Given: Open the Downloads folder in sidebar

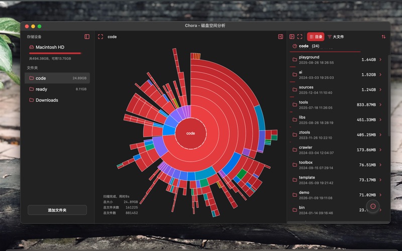Looking at the screenshot, I should point(46,100).
